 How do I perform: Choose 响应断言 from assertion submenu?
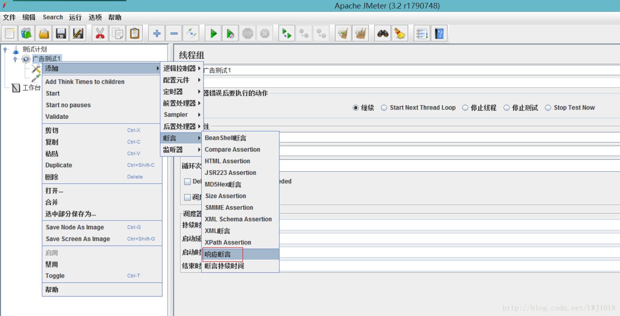[241, 254]
